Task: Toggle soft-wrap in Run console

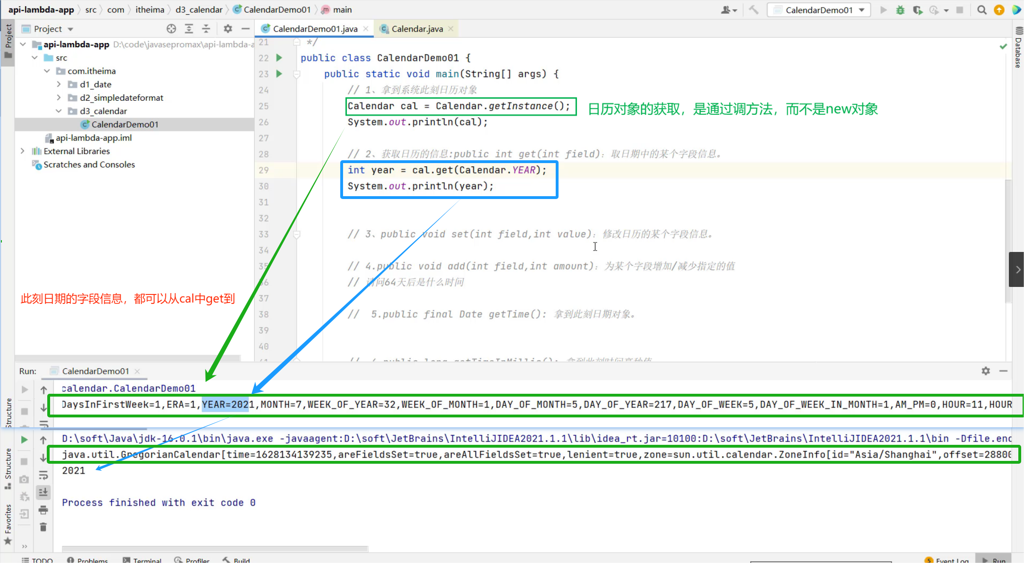Action: point(43,475)
